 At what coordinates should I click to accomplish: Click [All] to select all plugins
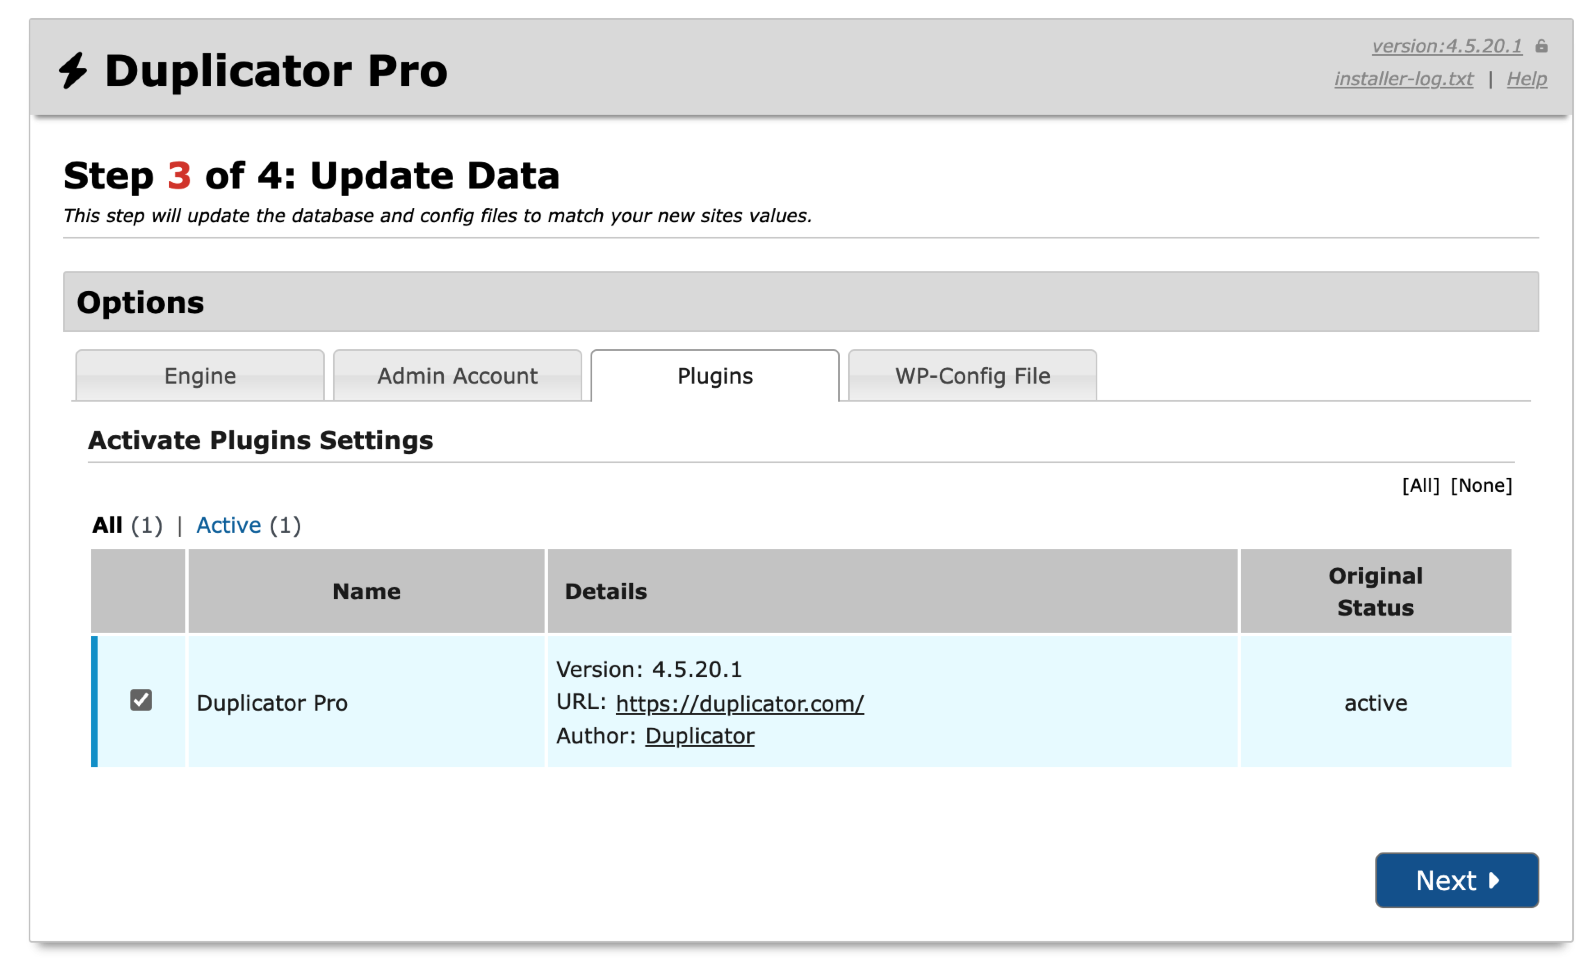coord(1420,485)
